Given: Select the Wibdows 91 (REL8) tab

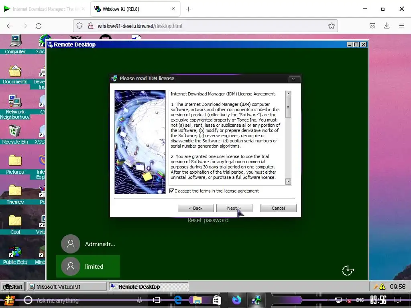Looking at the screenshot, I should 135,9.
